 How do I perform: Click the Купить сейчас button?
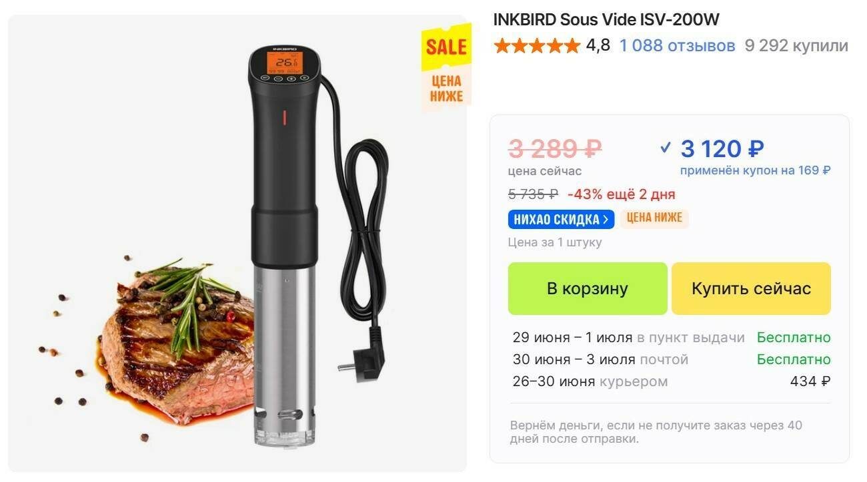[751, 288]
